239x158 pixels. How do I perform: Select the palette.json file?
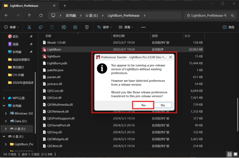[x=55, y=70]
